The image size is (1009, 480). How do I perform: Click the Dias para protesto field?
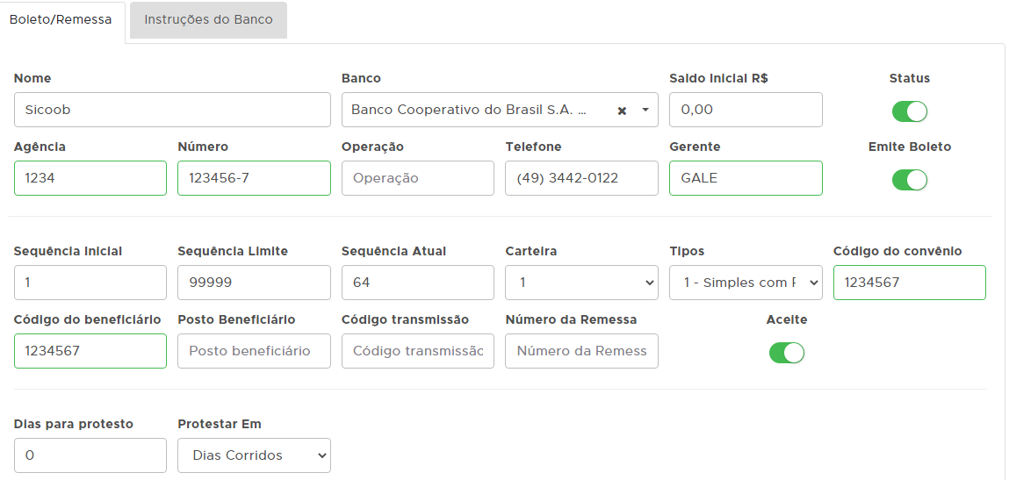point(90,455)
